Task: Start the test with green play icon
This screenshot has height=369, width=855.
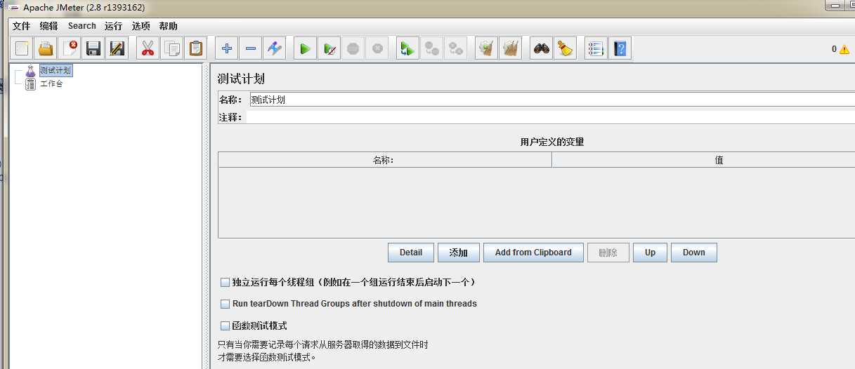Action: 305,48
